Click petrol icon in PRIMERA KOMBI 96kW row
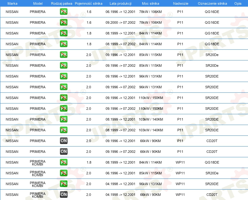This screenshot has width=248, height=200. pos(63,184)
